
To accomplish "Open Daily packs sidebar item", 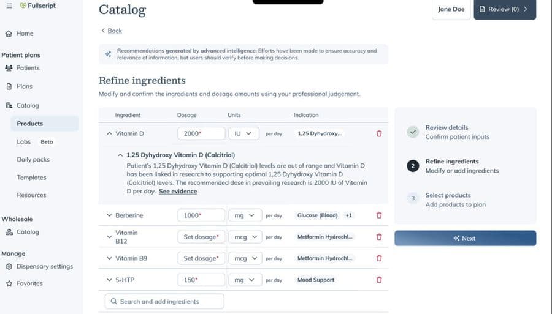I will click(33, 160).
